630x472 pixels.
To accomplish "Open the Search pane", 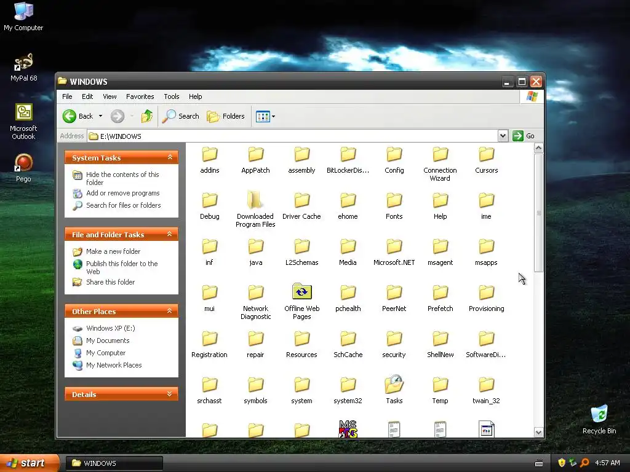I will pos(181,116).
